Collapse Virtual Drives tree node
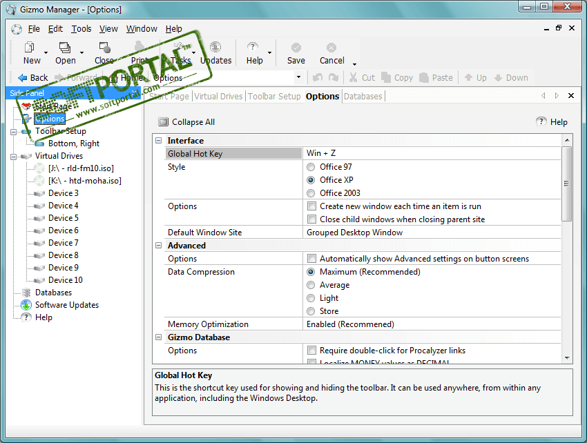This screenshot has width=587, height=443. 14,157
